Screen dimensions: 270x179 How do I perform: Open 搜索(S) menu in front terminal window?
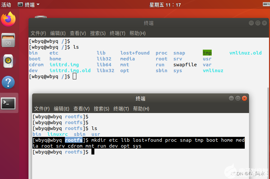102,109
